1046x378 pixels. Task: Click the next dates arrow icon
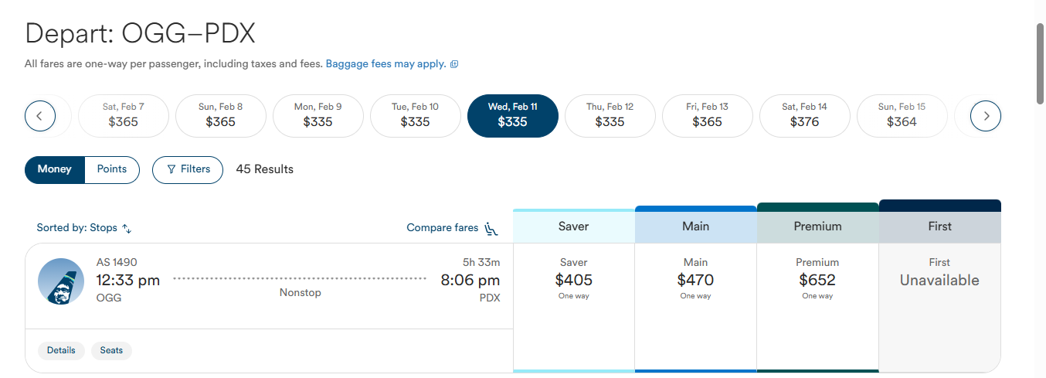coord(986,117)
